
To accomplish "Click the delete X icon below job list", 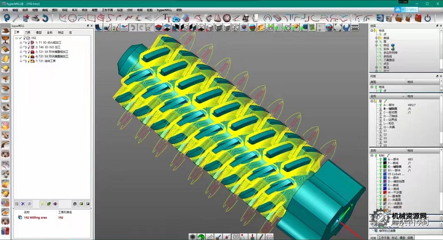I will pyautogui.click(x=23, y=203).
